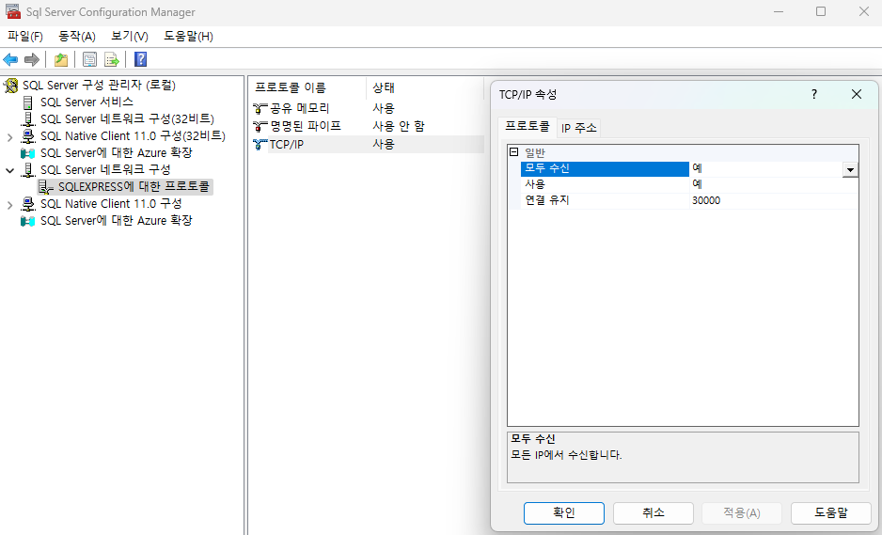Open the 동작(A) menu
The width and height of the screenshot is (882, 535).
[x=77, y=37]
